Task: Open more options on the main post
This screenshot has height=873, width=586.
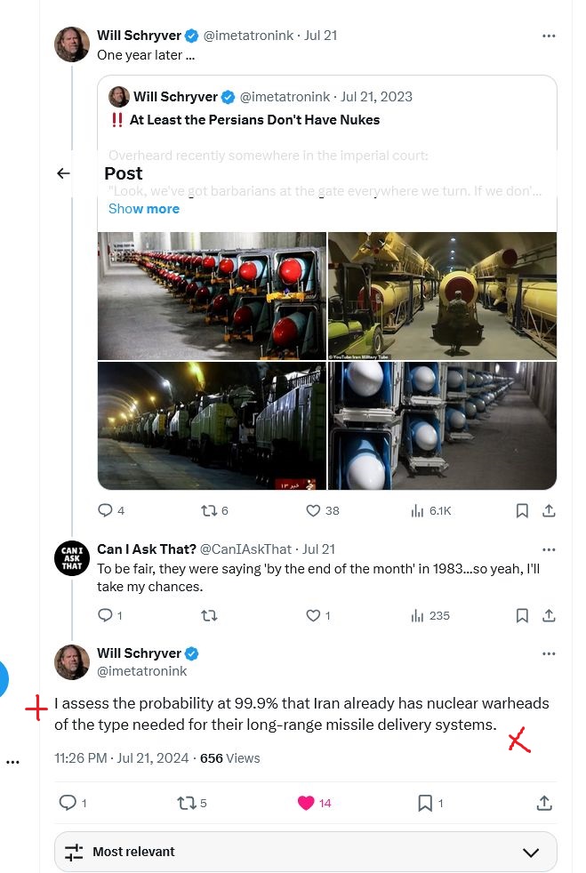Action: click(549, 653)
